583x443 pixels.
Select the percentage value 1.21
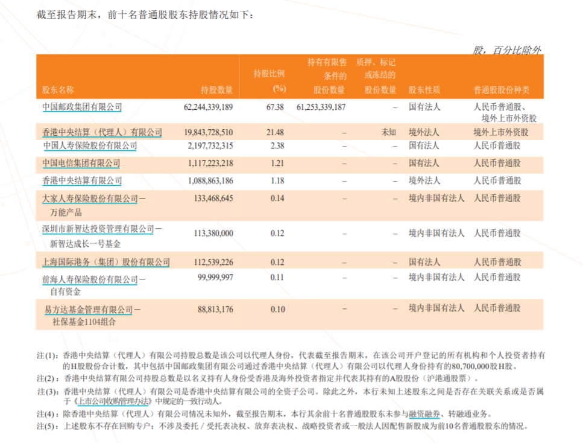(277, 163)
